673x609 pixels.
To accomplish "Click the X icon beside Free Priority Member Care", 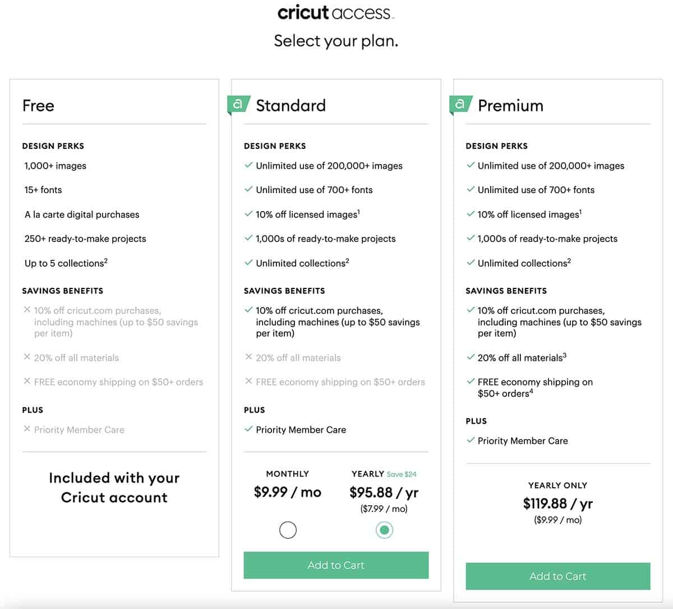I will click(27, 429).
